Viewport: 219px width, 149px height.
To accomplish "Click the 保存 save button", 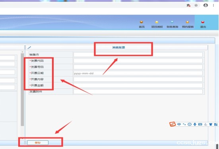I will tap(38, 143).
